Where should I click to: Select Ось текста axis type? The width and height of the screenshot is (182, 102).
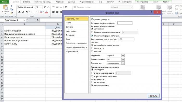(x=92, y=48)
